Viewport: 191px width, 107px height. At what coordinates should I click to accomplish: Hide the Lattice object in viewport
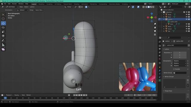click(x=187, y=19)
